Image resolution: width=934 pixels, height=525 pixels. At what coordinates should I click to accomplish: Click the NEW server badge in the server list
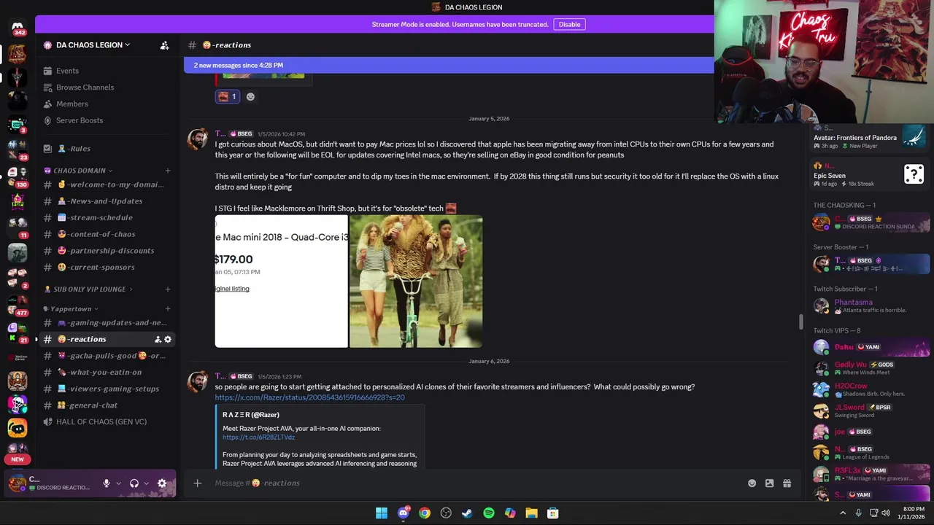[x=18, y=459]
